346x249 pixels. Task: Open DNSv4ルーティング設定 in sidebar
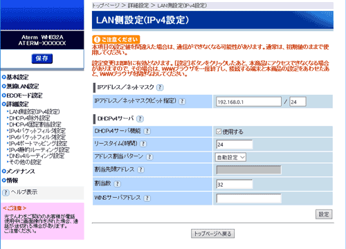point(37,156)
